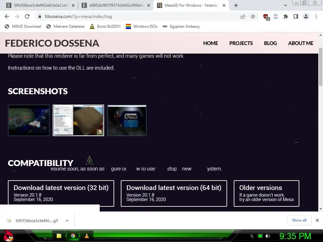Open the downloaded 59fcf36bce3c9ef40 gif file
323x242 pixels.
pos(33,221)
